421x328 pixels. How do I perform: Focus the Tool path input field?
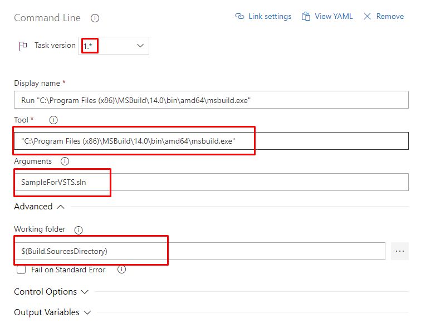[x=211, y=141]
